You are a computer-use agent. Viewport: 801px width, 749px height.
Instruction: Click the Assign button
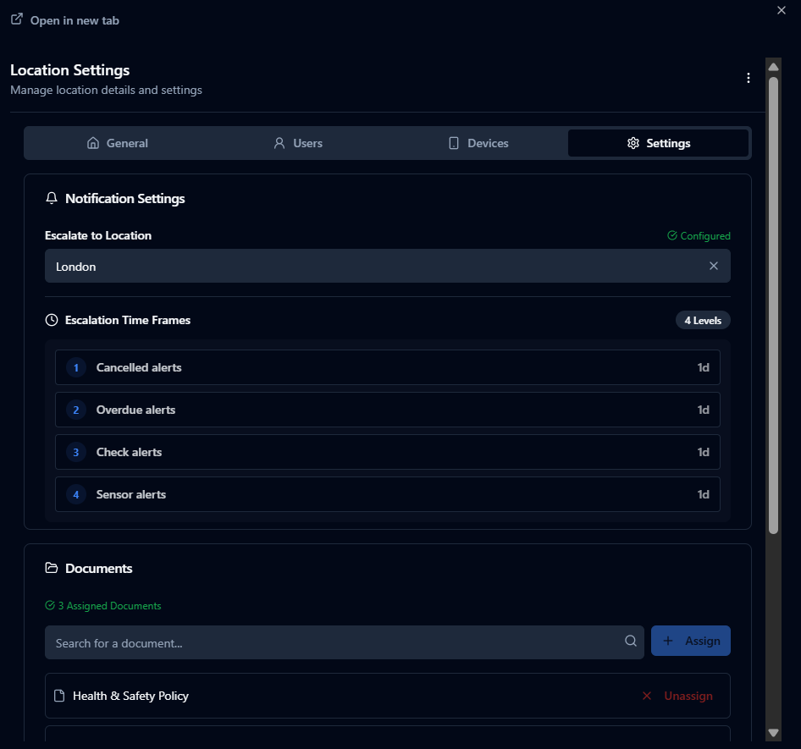coord(691,641)
